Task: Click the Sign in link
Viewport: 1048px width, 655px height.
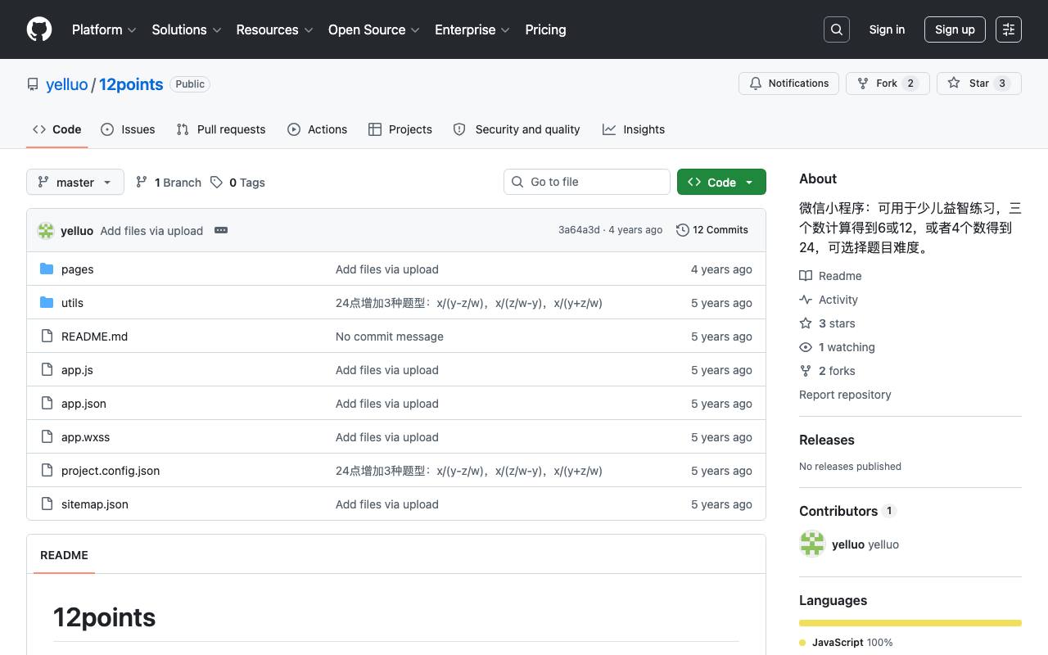Action: pos(887,29)
